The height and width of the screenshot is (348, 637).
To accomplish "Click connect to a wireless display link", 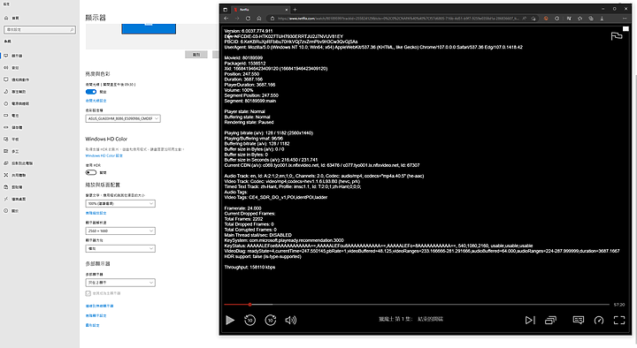I will point(99,306).
